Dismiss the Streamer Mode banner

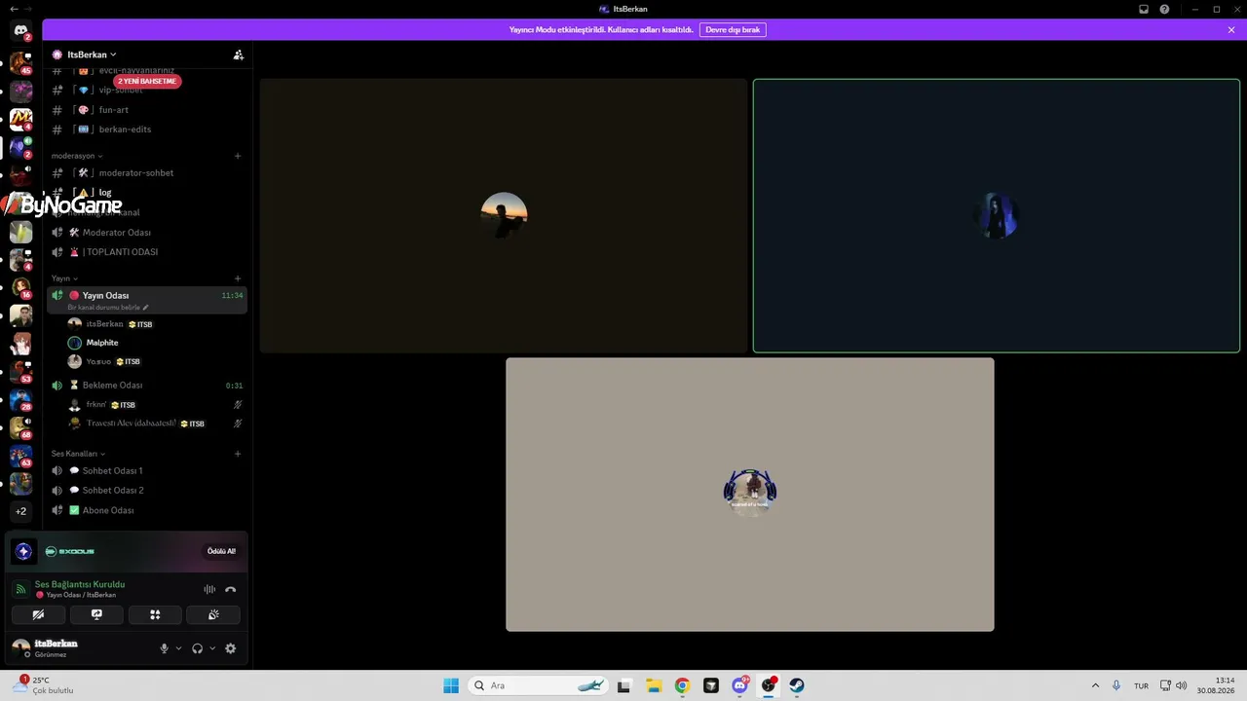(x=1231, y=30)
